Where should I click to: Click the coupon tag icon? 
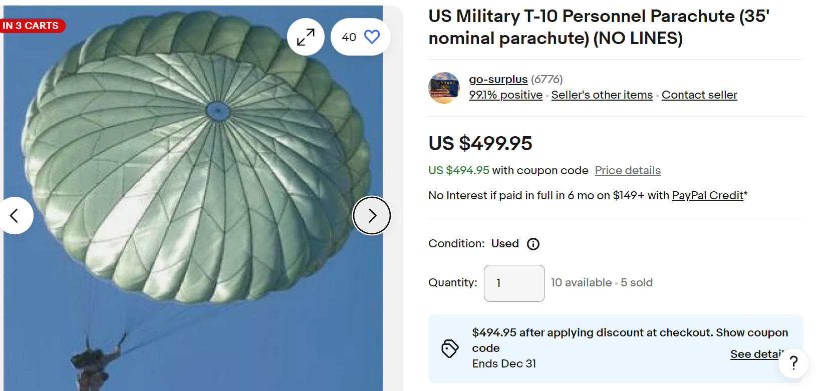click(450, 348)
